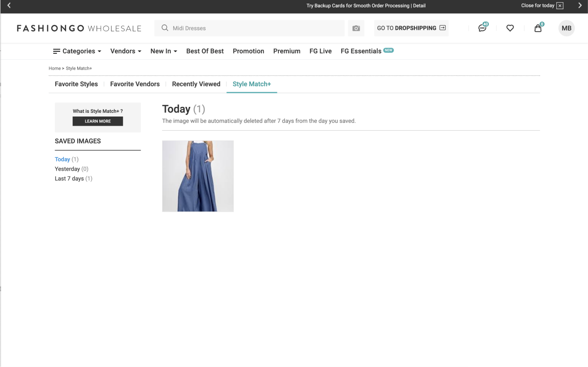Go to Dropshipping button
The height and width of the screenshot is (367, 588).
coord(411,28)
